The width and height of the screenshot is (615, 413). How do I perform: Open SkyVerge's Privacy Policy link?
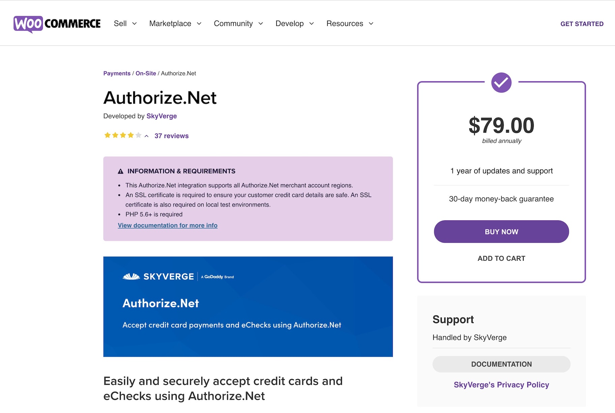pos(501,385)
